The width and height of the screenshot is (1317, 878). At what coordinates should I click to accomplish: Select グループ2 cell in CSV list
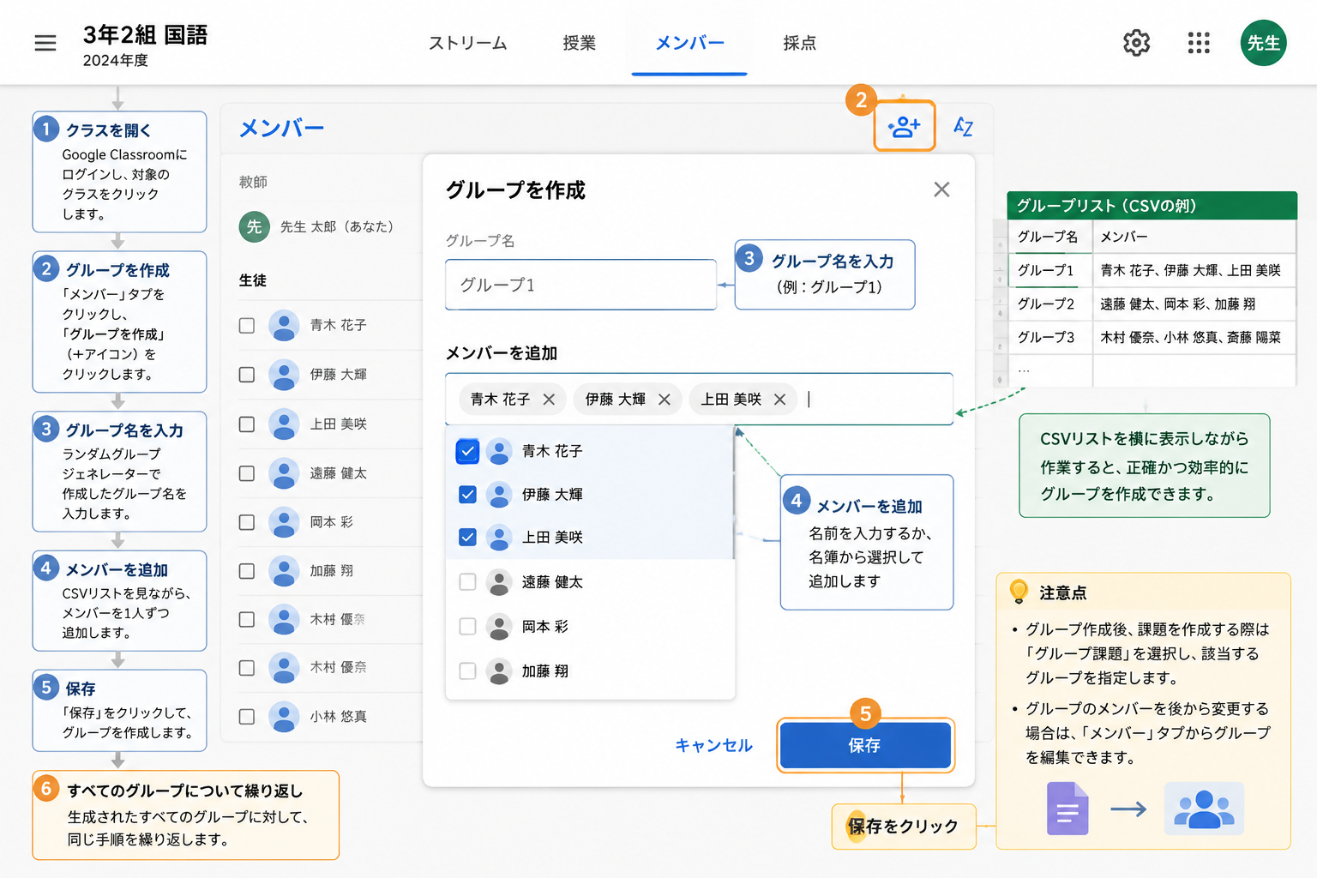tap(1049, 304)
